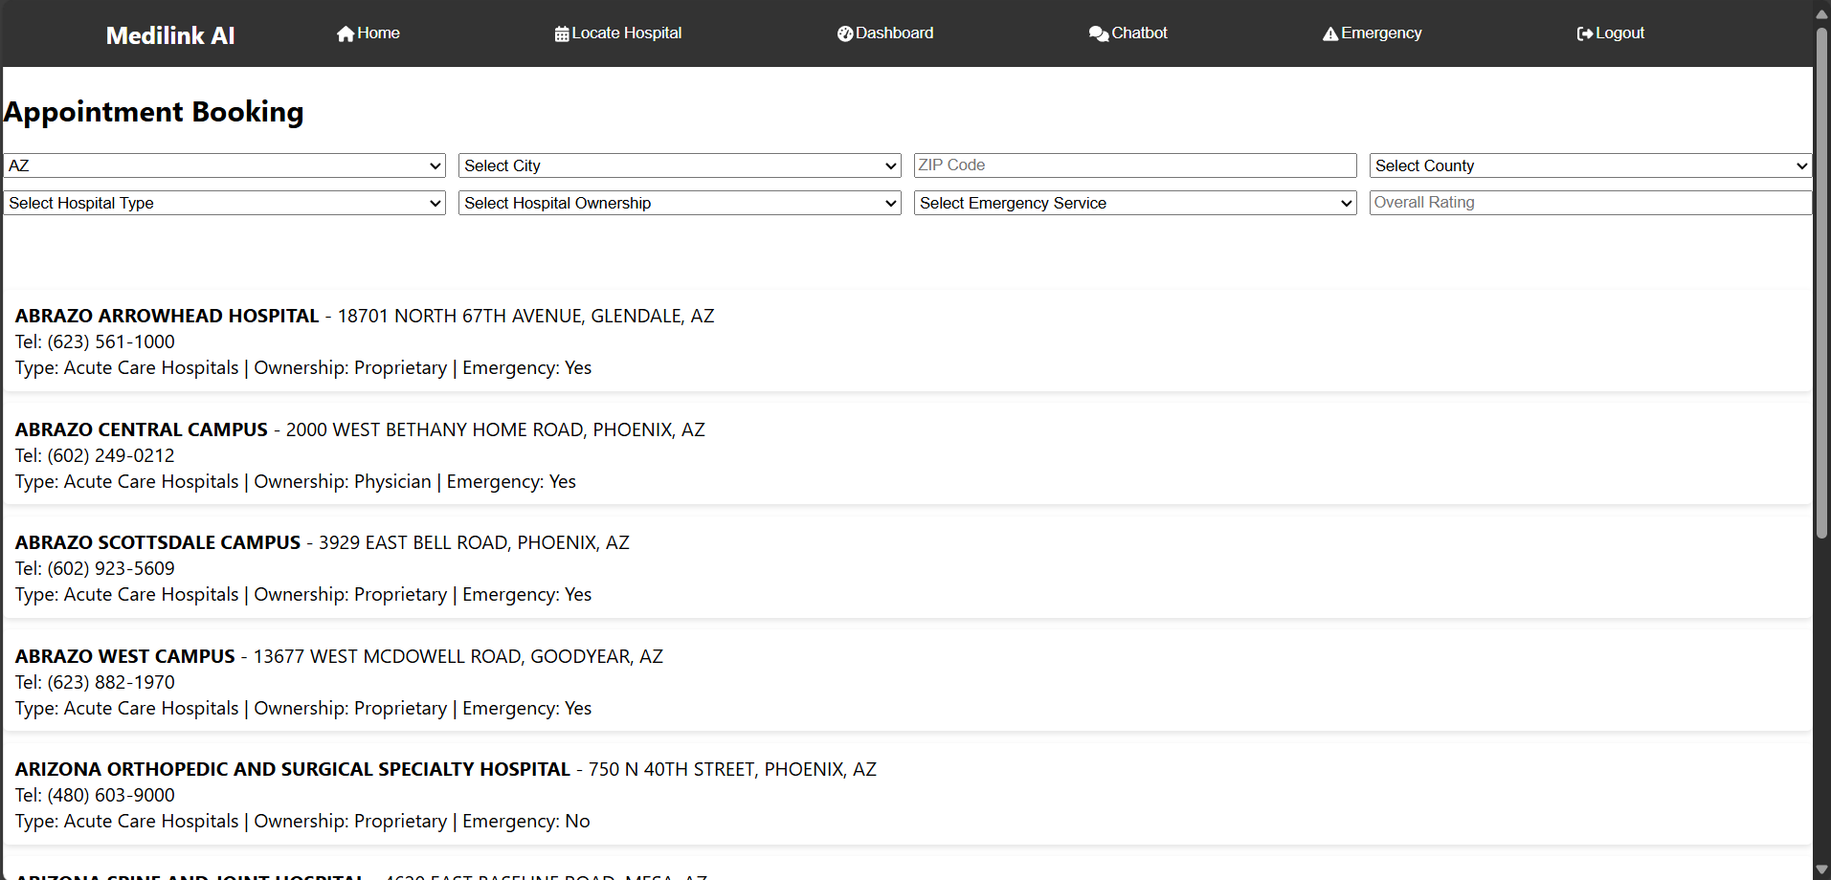Click phone number (480) 603-9000
The height and width of the screenshot is (880, 1831).
[111, 795]
